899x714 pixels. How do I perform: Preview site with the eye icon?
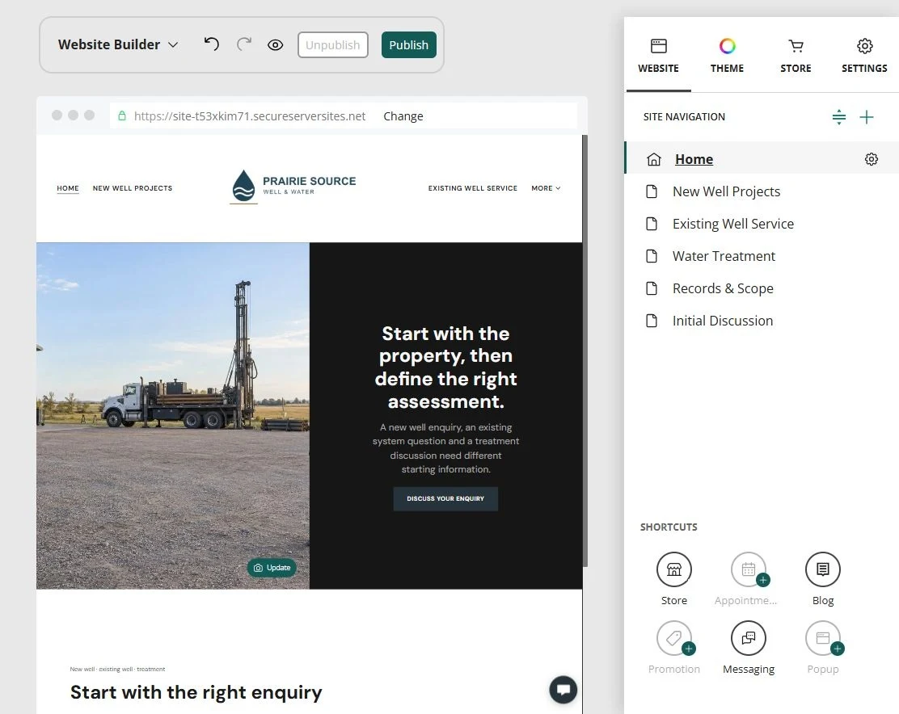click(x=275, y=44)
